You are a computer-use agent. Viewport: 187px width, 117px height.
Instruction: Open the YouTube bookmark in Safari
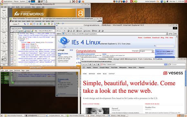tap(114, 67)
